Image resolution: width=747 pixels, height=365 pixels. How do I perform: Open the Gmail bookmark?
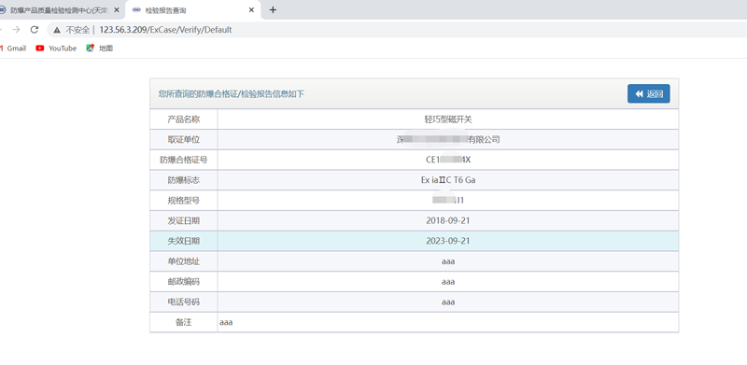[x=13, y=49]
